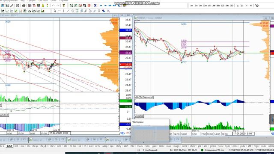The image size is (274, 154).
Task: Switch timeframe to 60м
Action: pyautogui.click(x=218, y=6)
